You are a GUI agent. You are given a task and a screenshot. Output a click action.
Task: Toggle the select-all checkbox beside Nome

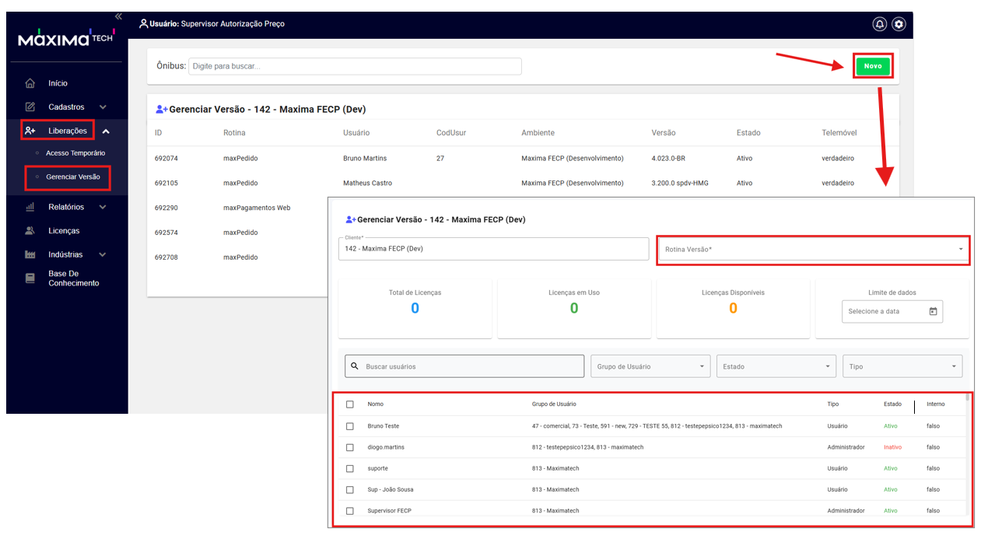click(x=350, y=404)
